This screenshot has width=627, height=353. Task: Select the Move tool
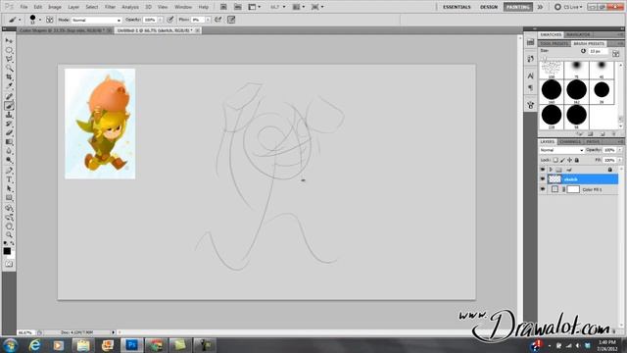click(x=9, y=41)
